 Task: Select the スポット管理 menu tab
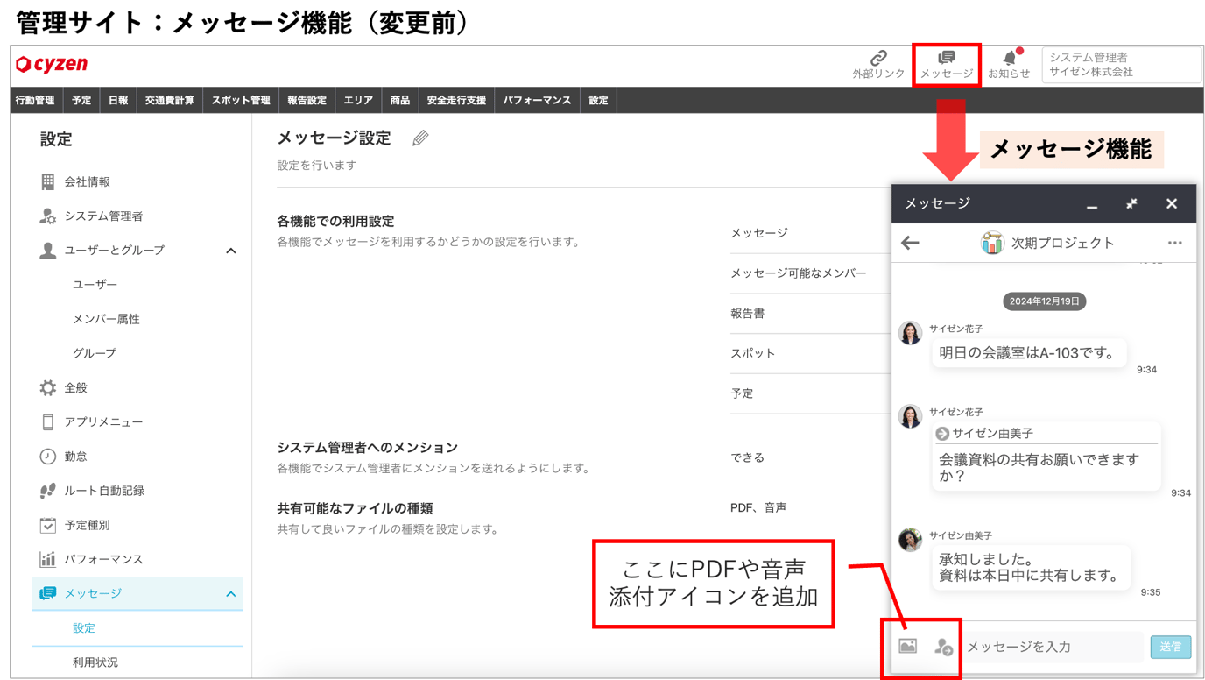(x=241, y=101)
